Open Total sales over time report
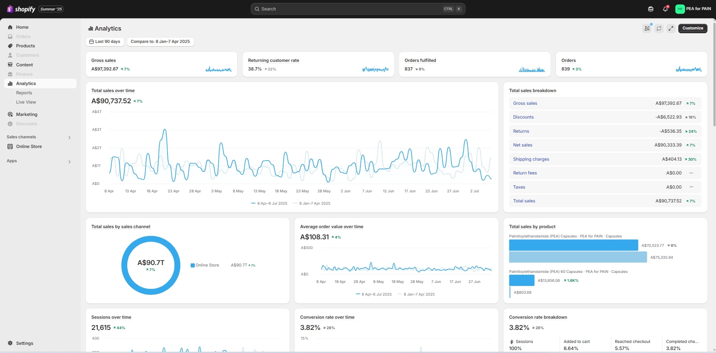This screenshot has width=716, height=353. [113, 91]
